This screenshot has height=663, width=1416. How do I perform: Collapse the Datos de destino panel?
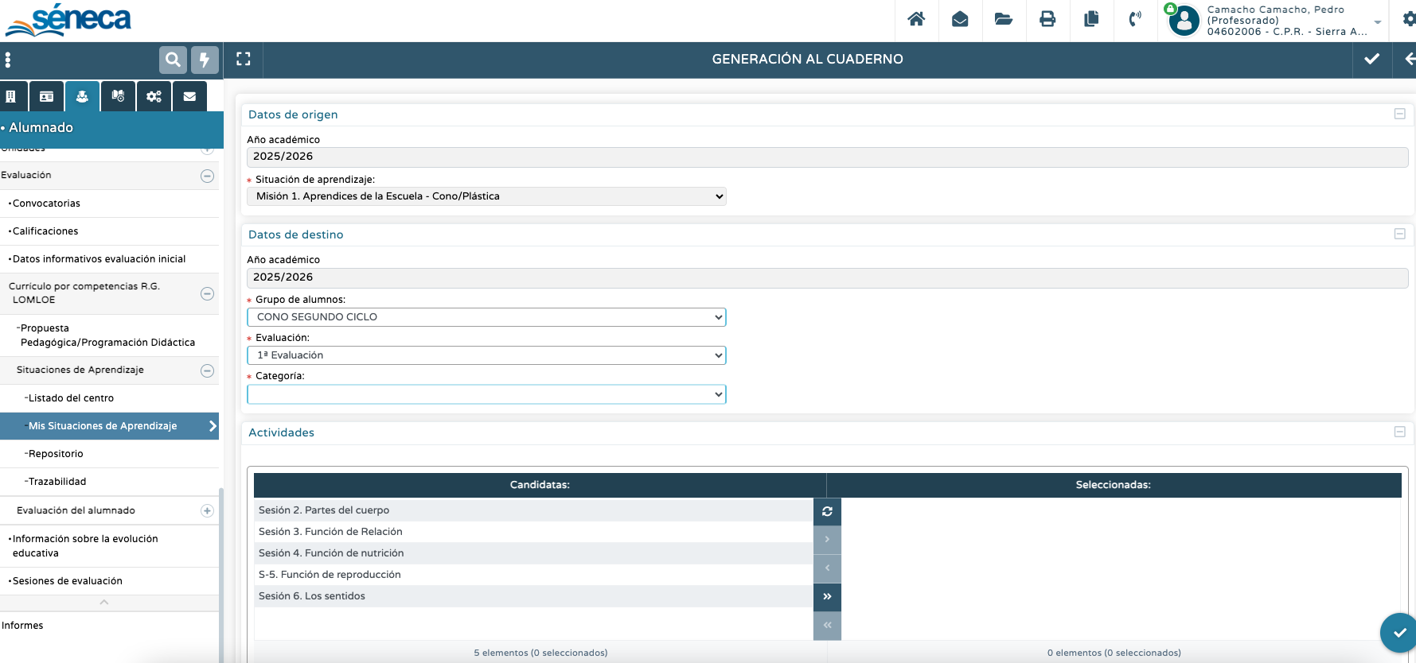pyautogui.click(x=1399, y=234)
